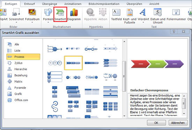The image size is (192, 130).
Task: Choose the staggered descending process thumbnail
Action: 73,92
